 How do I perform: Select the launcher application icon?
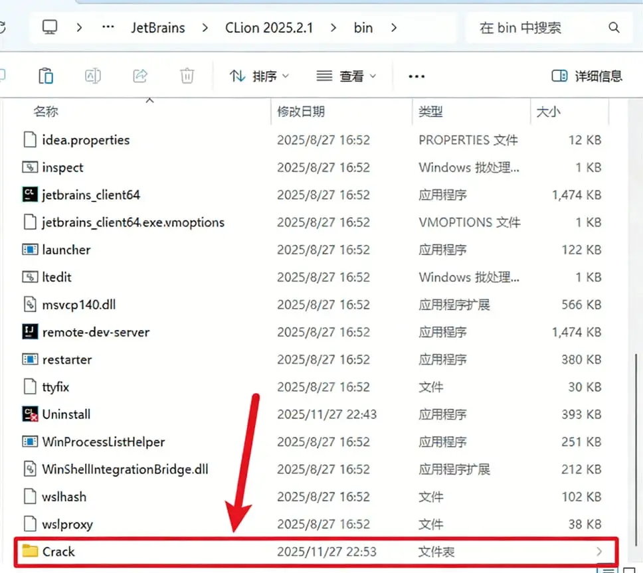pyautogui.click(x=30, y=250)
